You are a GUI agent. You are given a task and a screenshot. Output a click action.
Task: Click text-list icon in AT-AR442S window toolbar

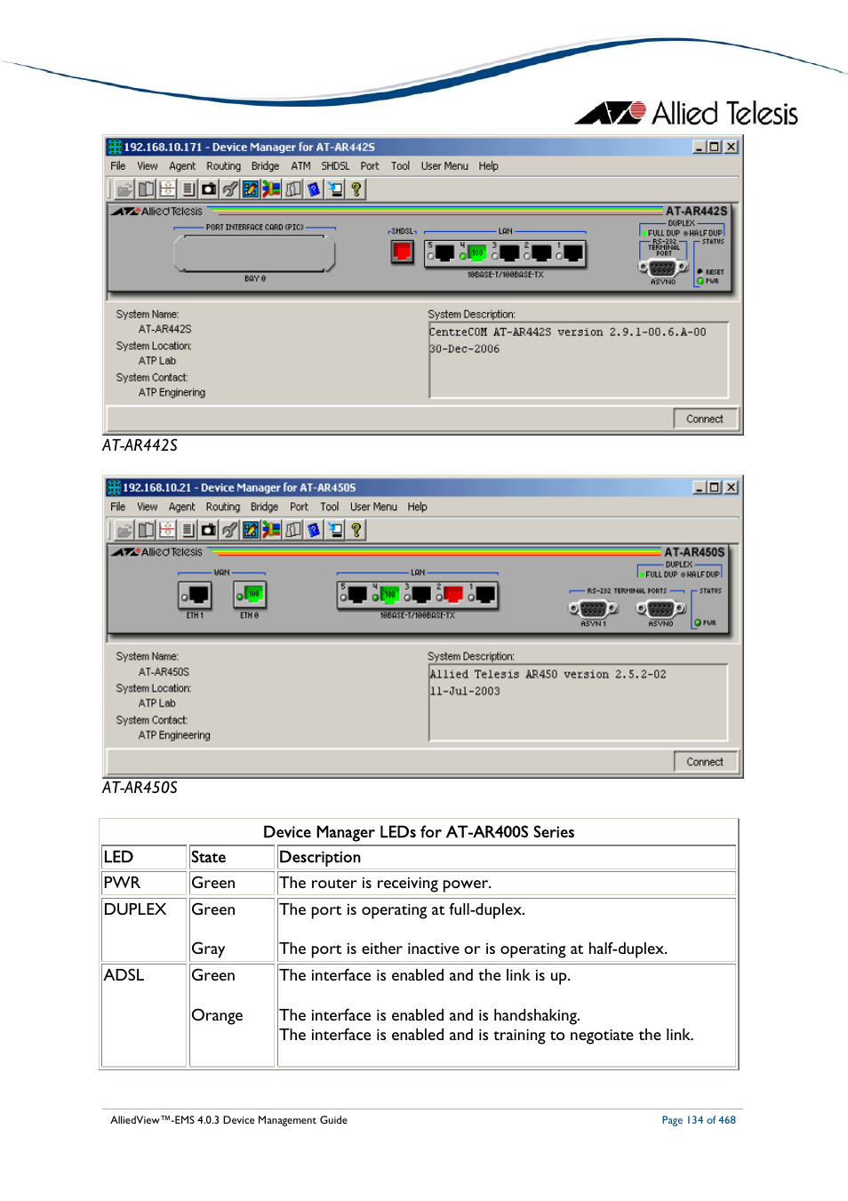click(188, 189)
